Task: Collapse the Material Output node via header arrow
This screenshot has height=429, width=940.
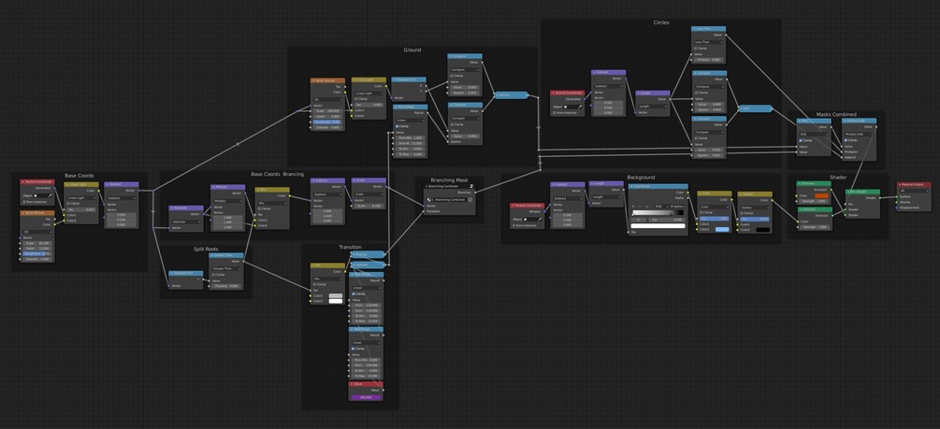Action: tap(900, 184)
